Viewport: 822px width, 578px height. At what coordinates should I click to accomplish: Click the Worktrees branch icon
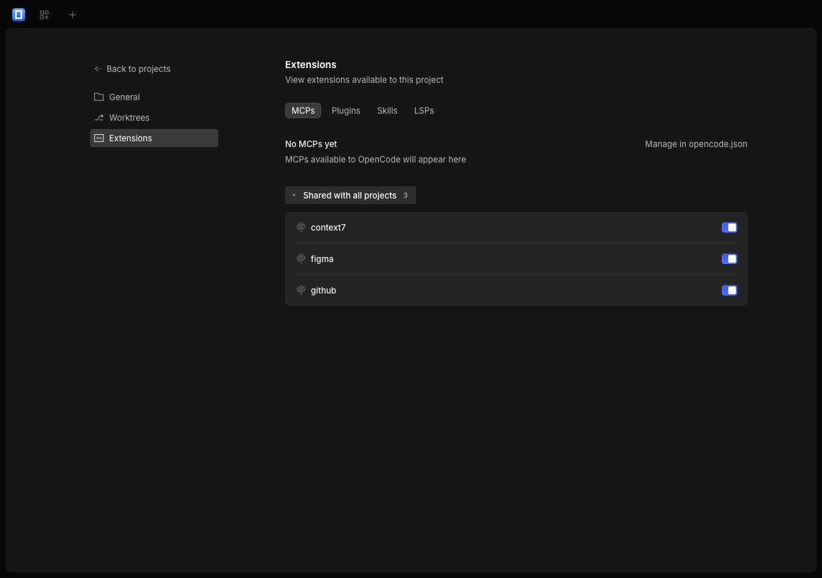pos(99,118)
